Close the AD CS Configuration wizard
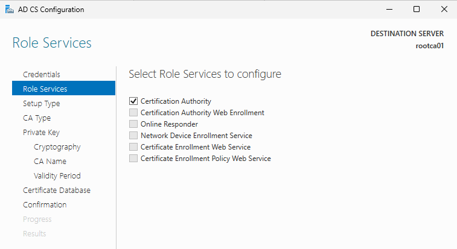457x249 pixels. pos(444,9)
